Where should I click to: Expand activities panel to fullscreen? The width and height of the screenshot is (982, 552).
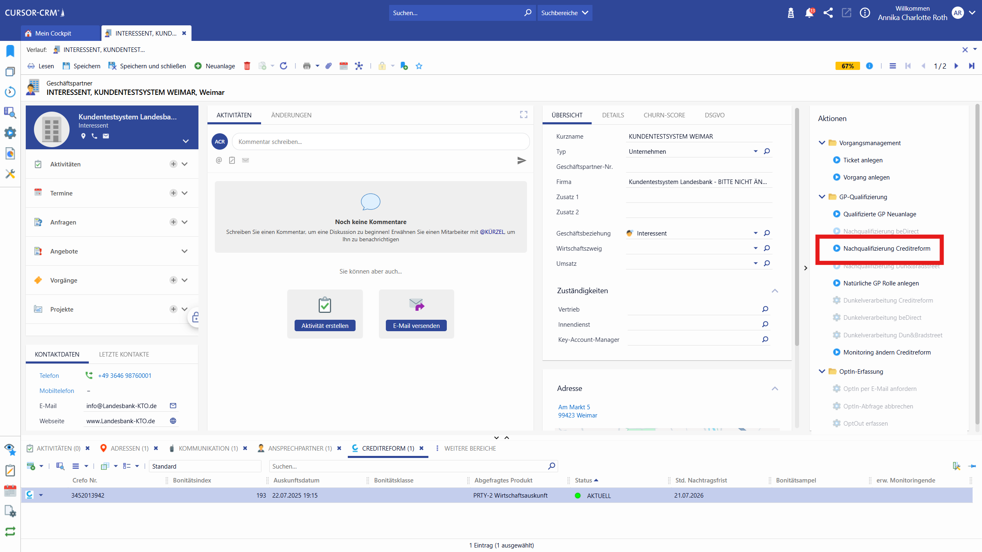[524, 114]
